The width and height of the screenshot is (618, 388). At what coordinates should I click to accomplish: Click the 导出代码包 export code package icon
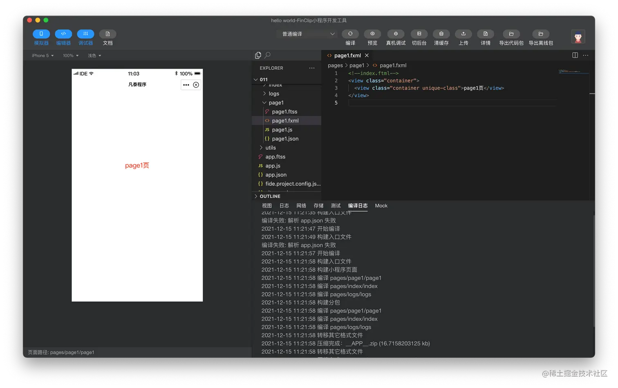(x=511, y=34)
